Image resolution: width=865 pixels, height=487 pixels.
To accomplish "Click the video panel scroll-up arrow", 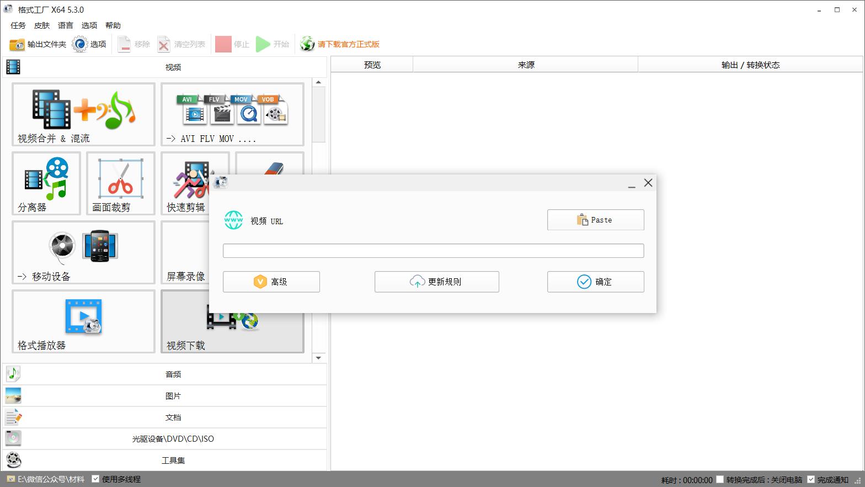I will coord(318,82).
